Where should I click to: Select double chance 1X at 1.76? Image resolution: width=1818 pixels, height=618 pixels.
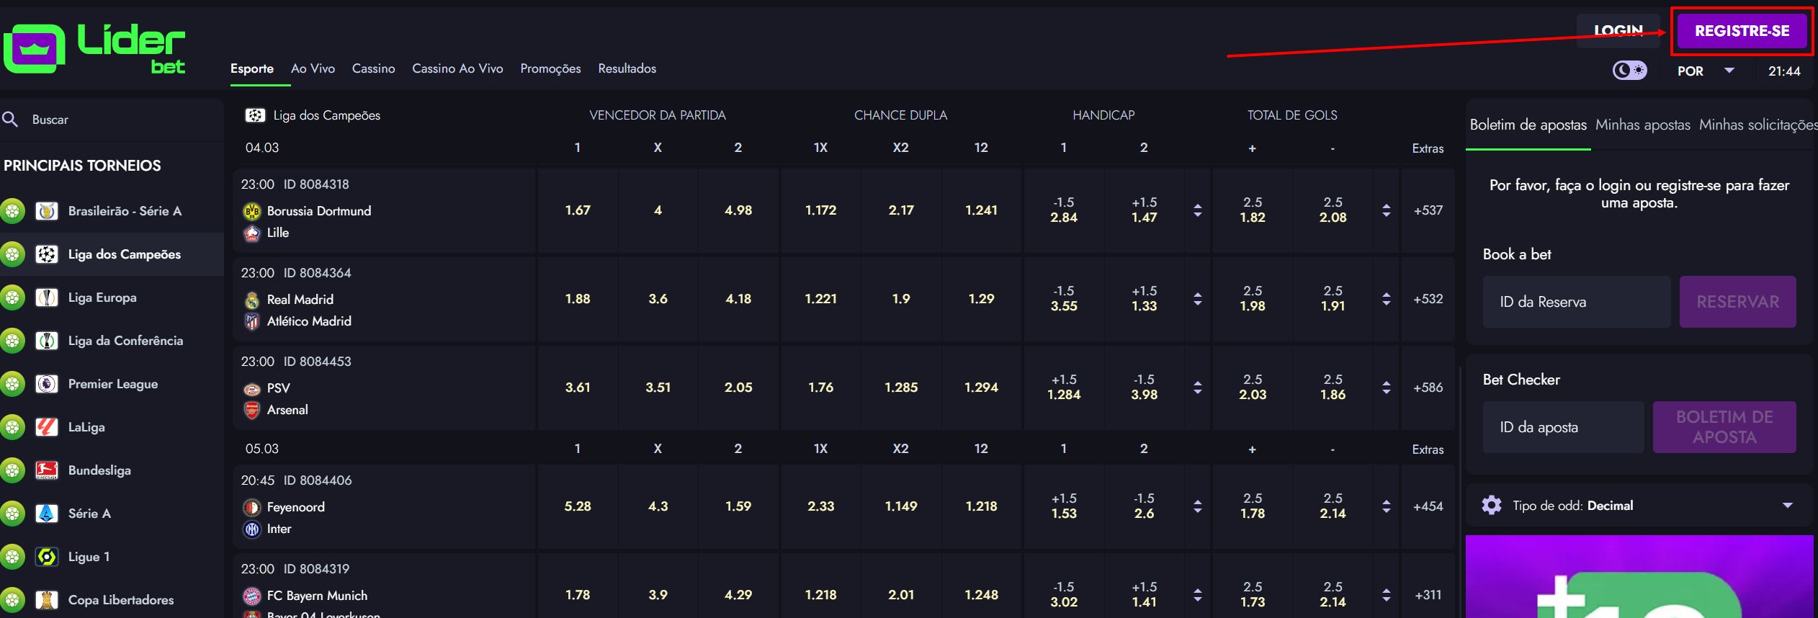coord(820,388)
